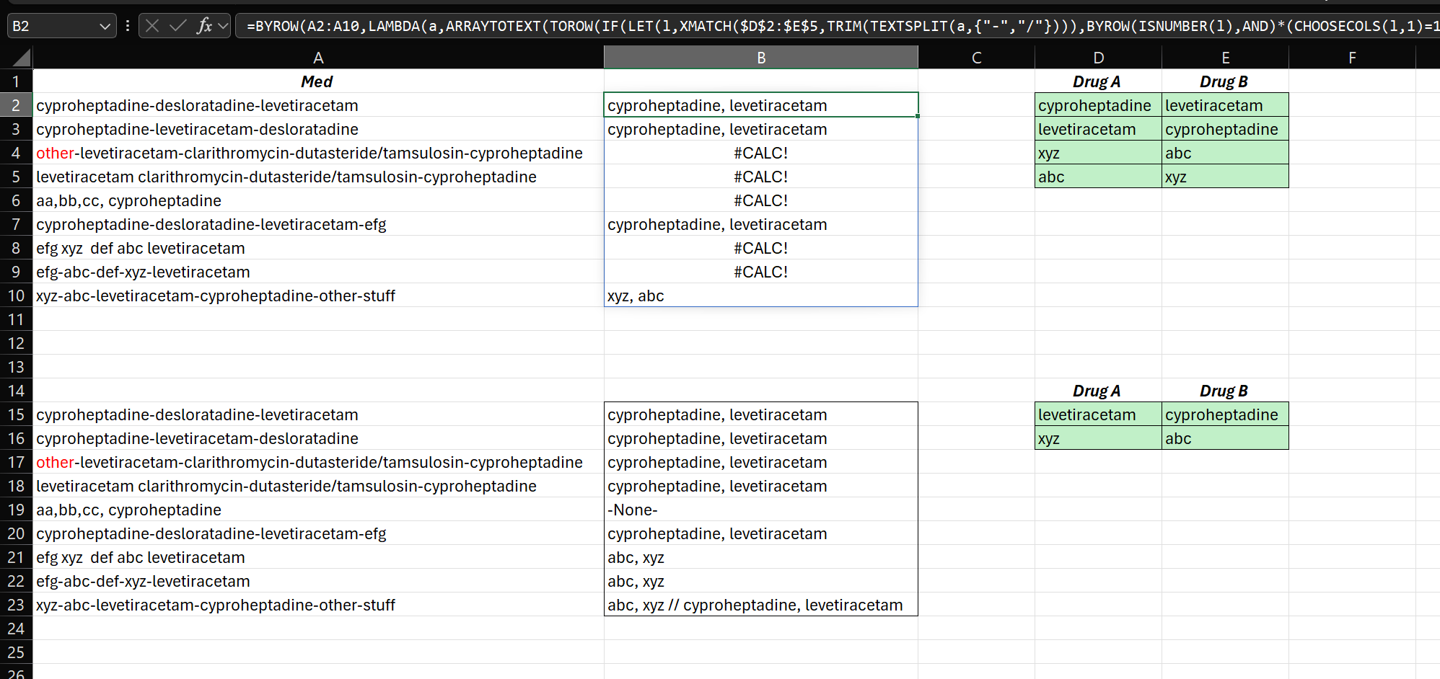The height and width of the screenshot is (679, 1440).
Task: Click 'Drug B' header in row 14
Action: 1225,391
